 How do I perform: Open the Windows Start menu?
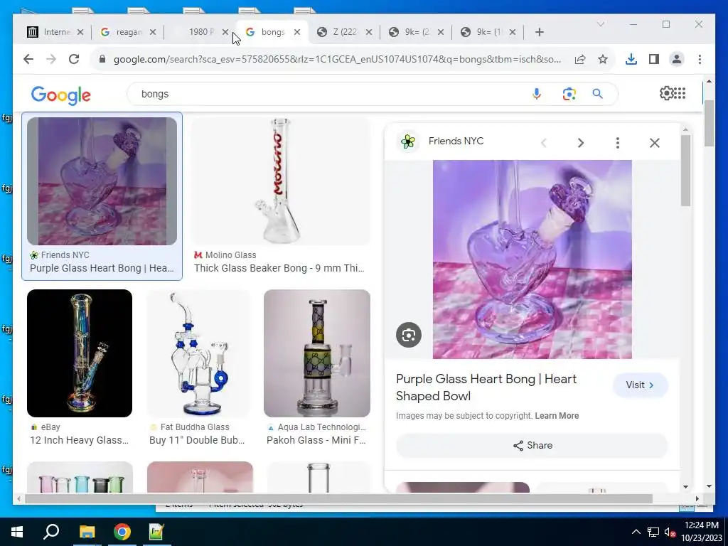[17, 532]
